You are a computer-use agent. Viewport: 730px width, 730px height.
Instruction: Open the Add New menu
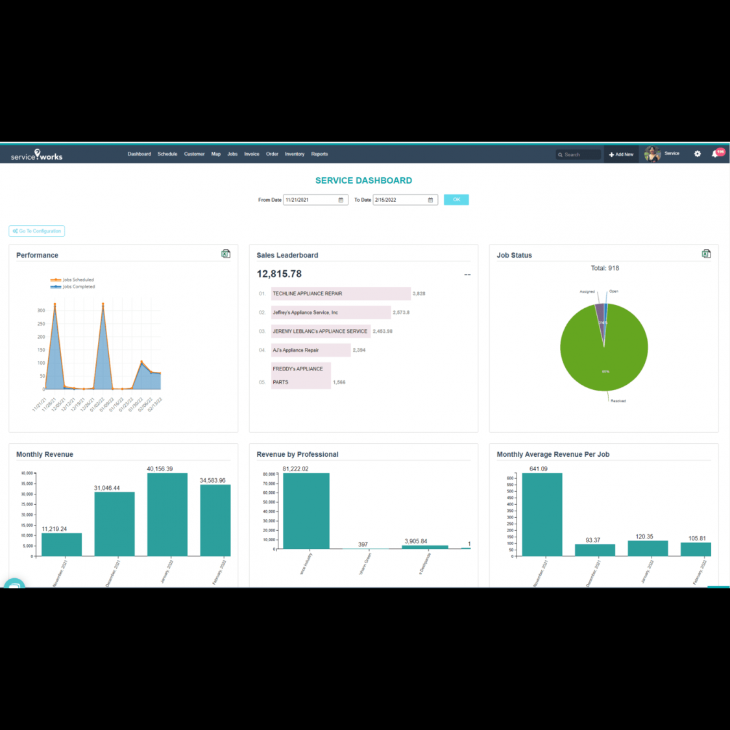[x=621, y=154]
